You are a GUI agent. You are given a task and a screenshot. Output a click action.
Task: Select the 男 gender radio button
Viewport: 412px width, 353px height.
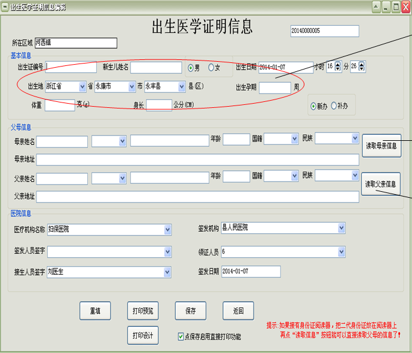191,67
